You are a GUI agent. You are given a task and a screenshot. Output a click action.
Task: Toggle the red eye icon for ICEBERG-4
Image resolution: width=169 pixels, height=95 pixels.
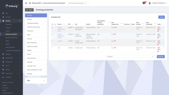click(x=158, y=29)
